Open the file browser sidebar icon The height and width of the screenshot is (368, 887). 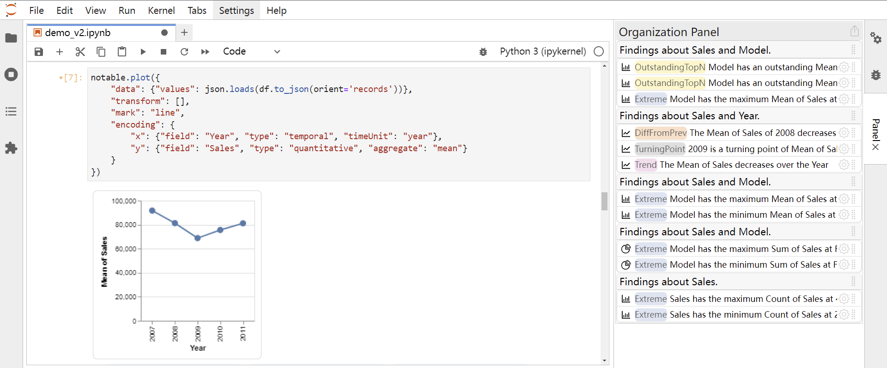11,38
